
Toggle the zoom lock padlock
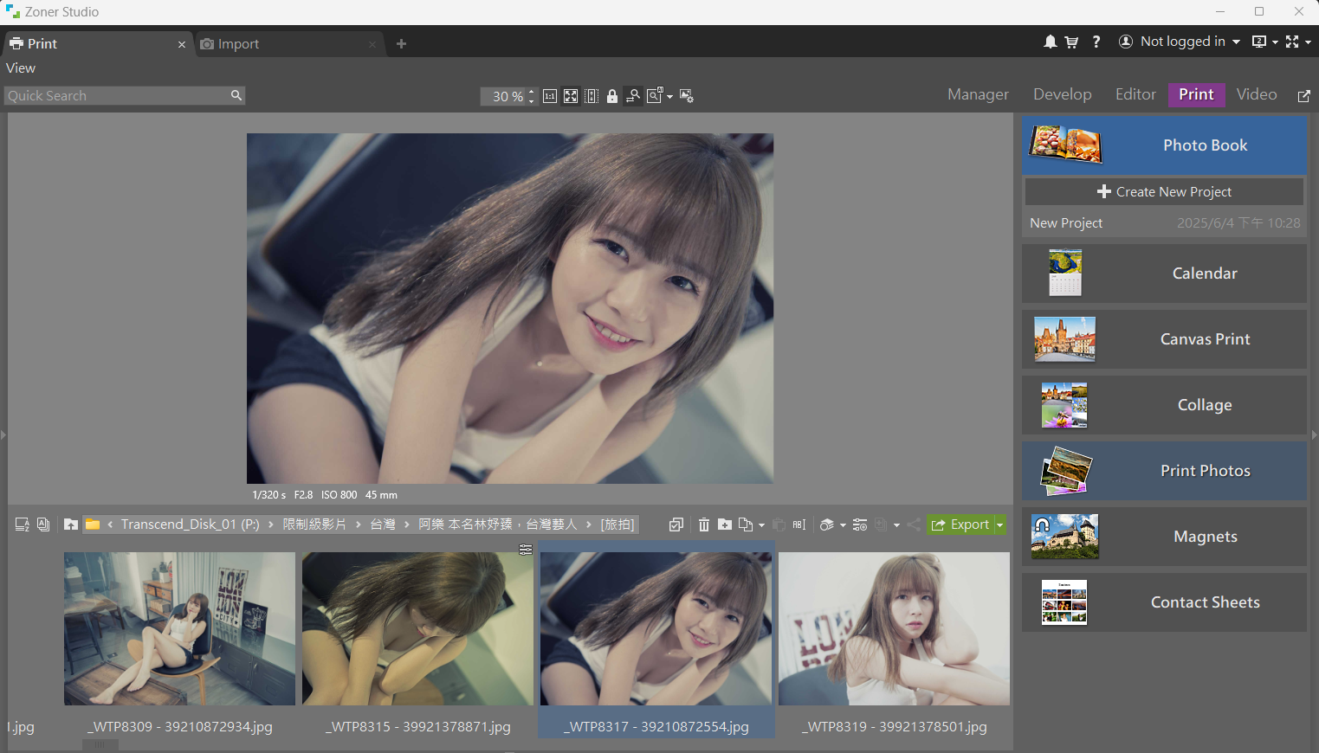[612, 96]
